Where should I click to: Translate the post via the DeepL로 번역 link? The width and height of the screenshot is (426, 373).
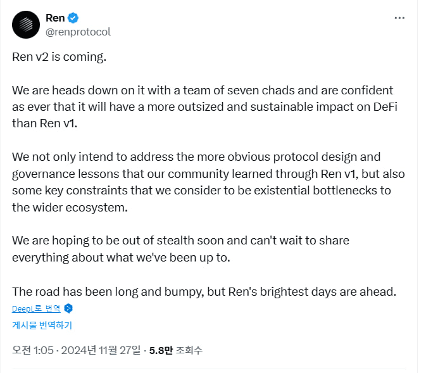point(36,308)
